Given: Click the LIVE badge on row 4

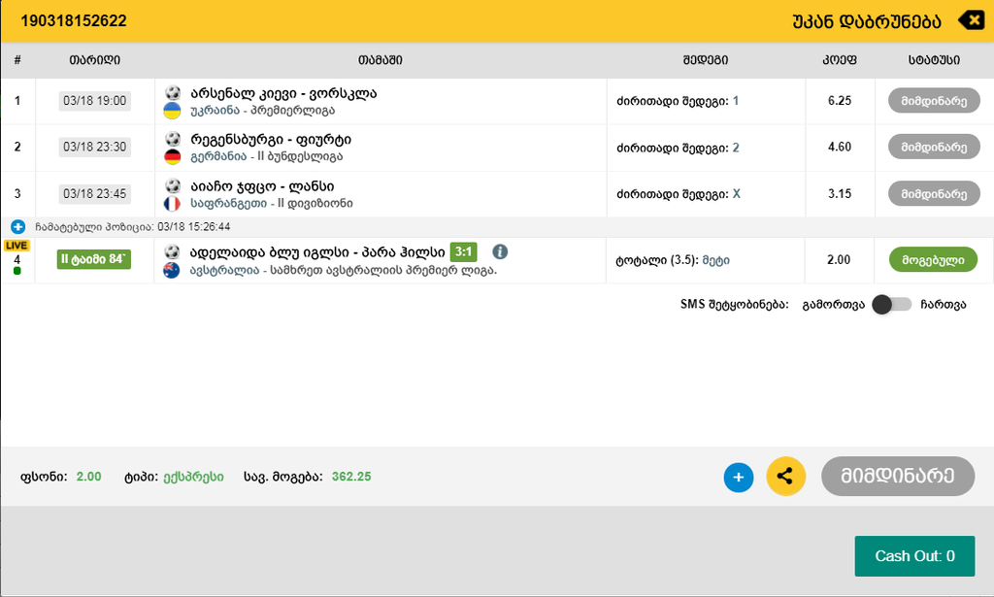Looking at the screenshot, I should click(x=17, y=246).
